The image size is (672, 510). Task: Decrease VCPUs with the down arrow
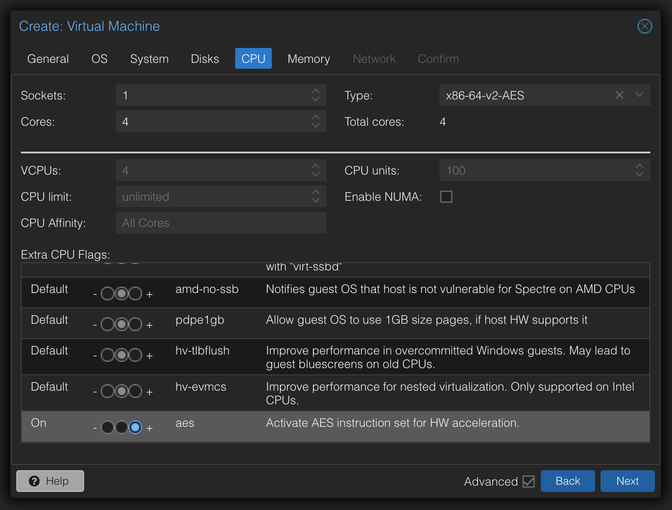(x=316, y=175)
